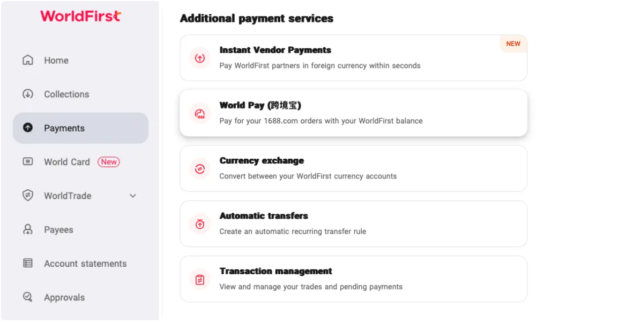Click the Account statements table icon
Viewport: 641px width, 325px height.
(28, 263)
